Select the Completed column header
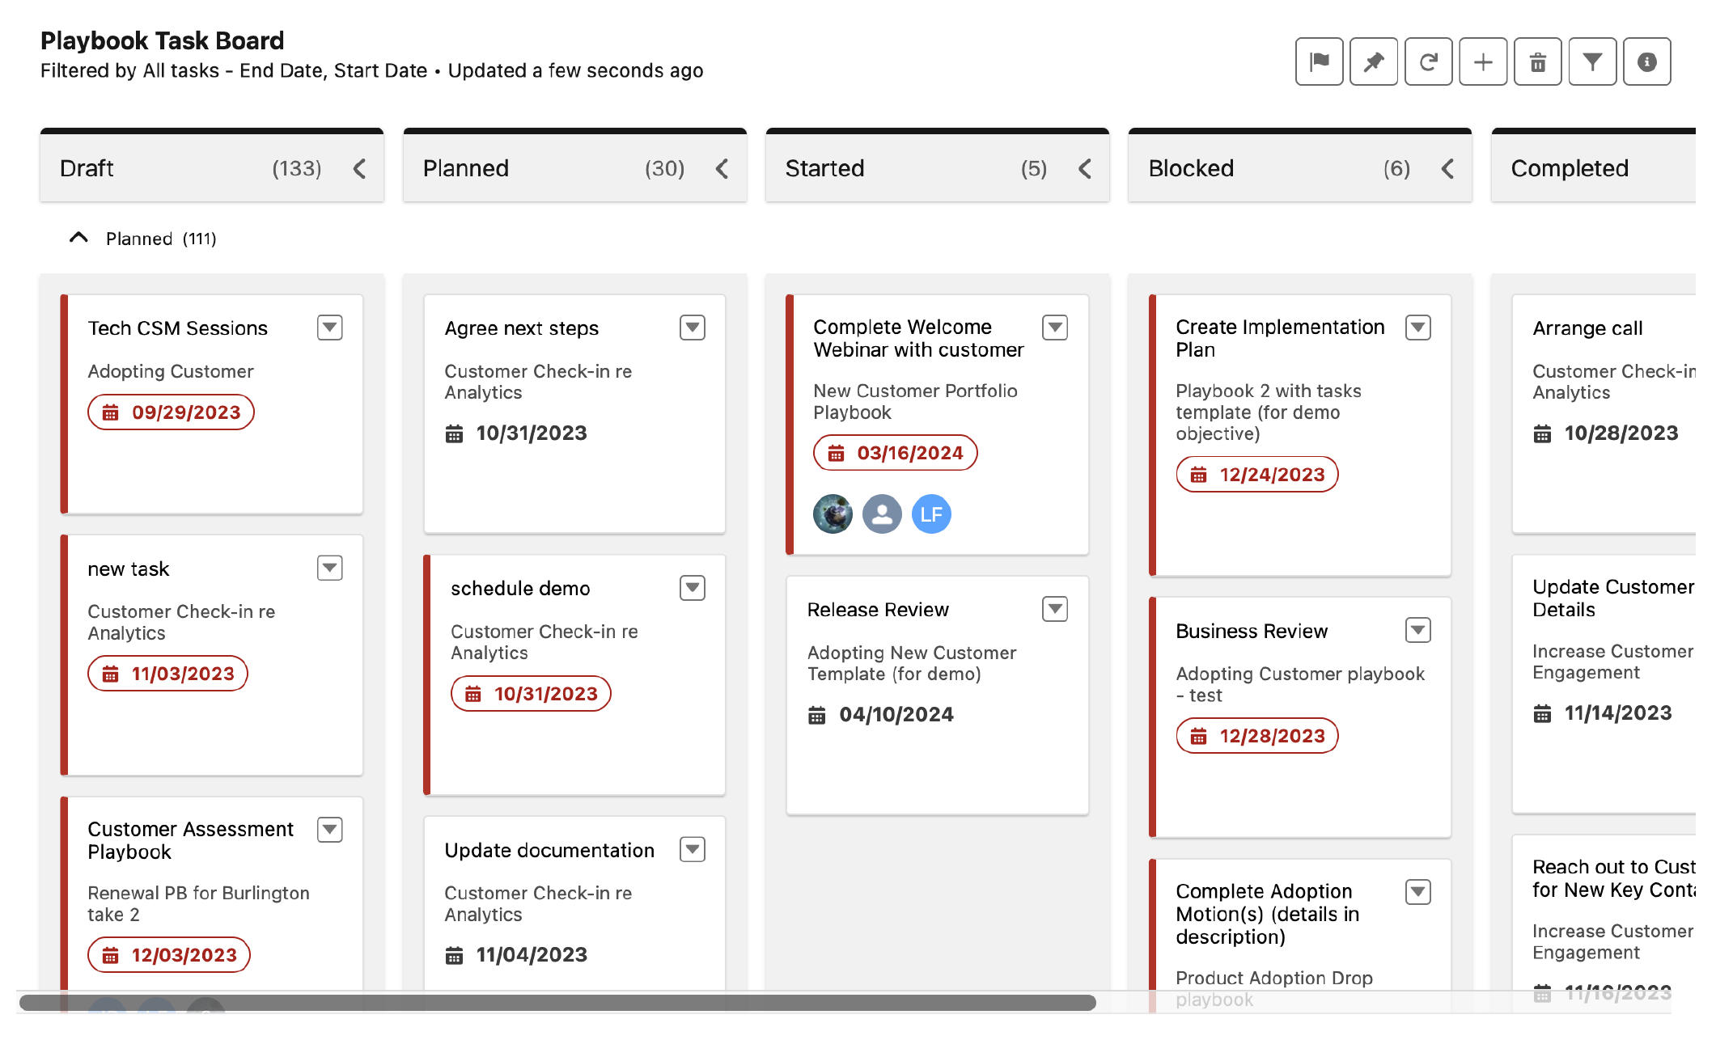Image resolution: width=1716 pixels, height=1040 pixels. pos(1569,168)
